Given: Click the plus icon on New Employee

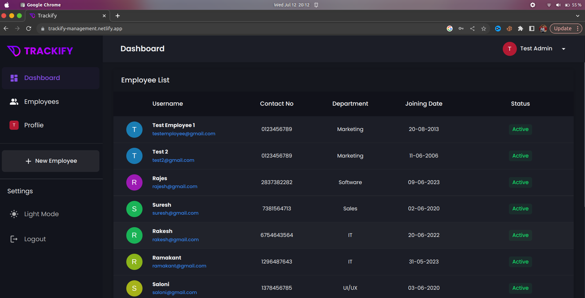Looking at the screenshot, I should tap(28, 161).
